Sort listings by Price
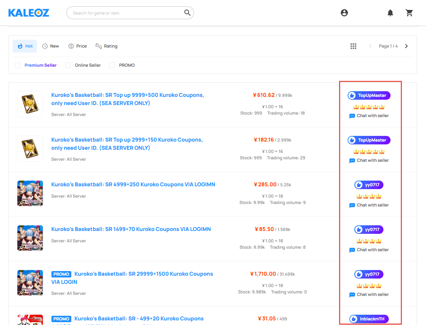426x325 pixels. [x=77, y=46]
